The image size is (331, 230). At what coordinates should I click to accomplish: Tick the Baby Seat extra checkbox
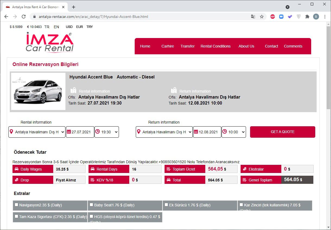click(x=92, y=205)
